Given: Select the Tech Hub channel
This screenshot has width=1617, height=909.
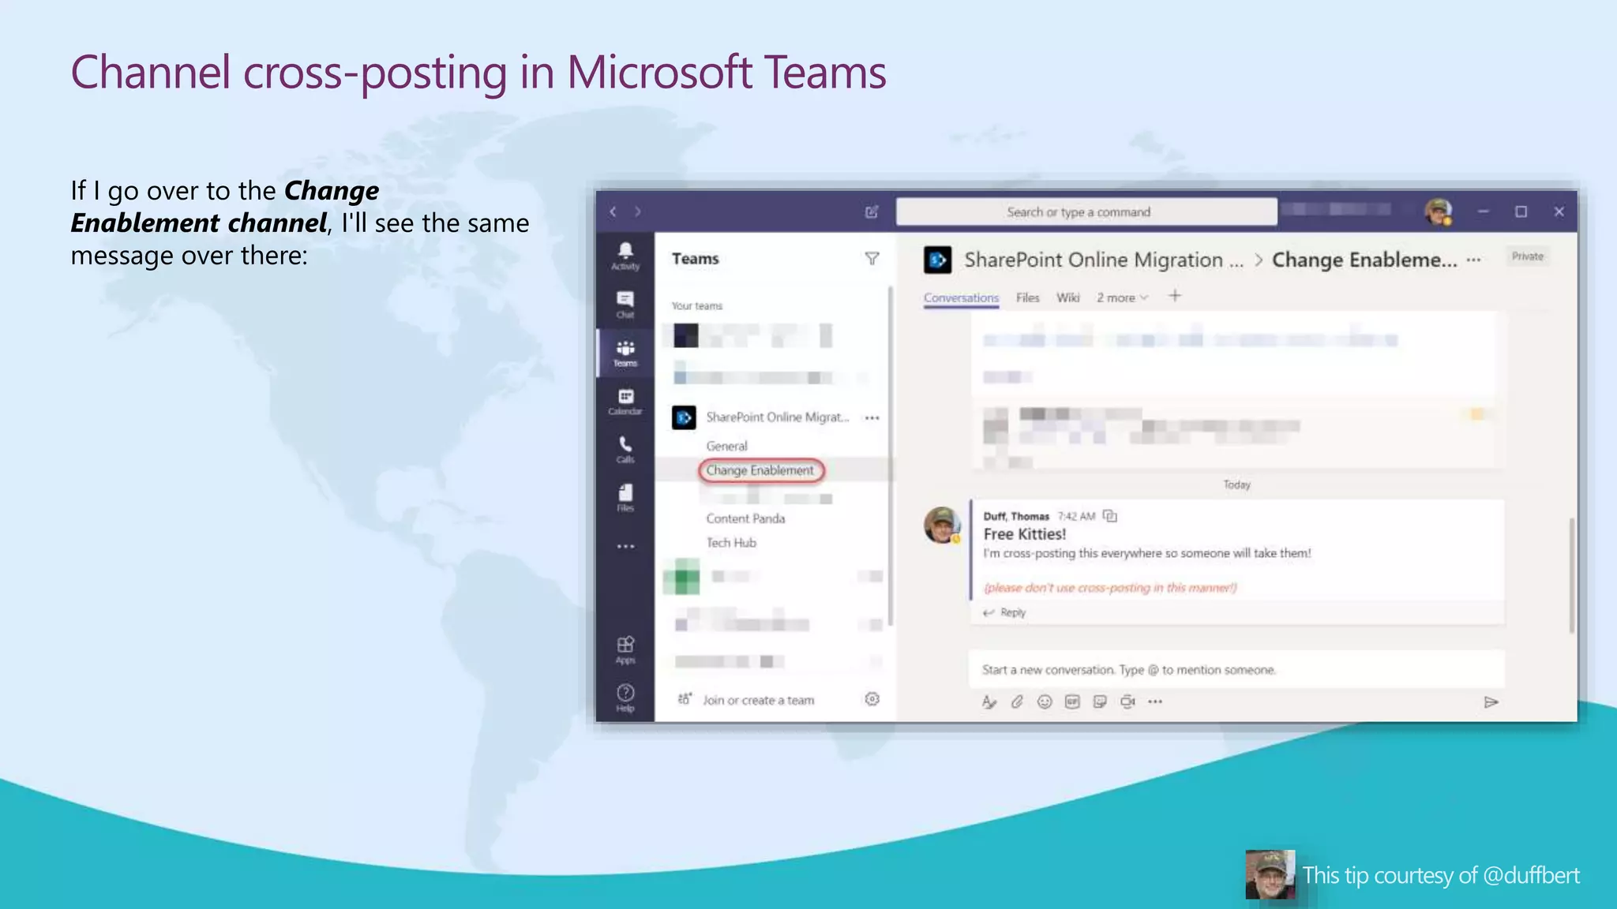Looking at the screenshot, I should click(x=731, y=543).
